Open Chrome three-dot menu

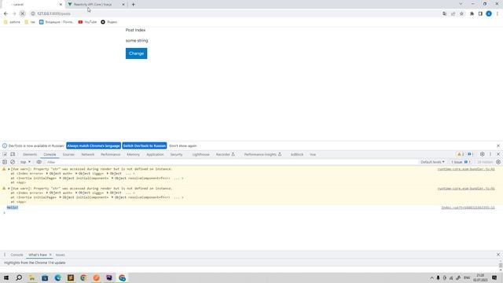[497, 13]
